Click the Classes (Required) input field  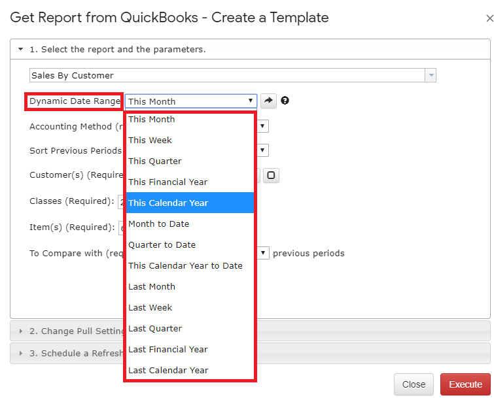tap(120, 201)
